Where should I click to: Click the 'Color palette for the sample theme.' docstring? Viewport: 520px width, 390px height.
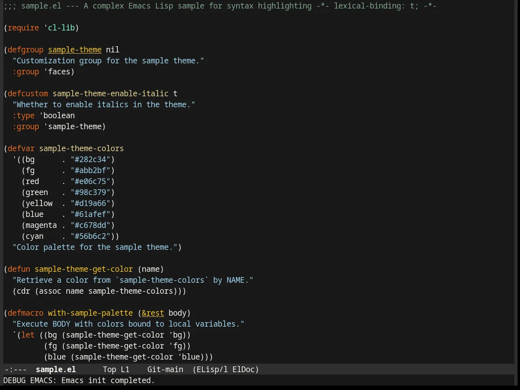click(95, 247)
